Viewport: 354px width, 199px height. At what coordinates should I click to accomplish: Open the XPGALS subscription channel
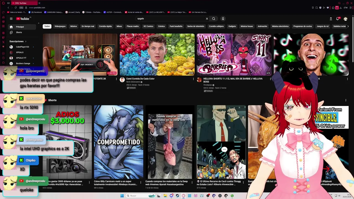pos(22,52)
